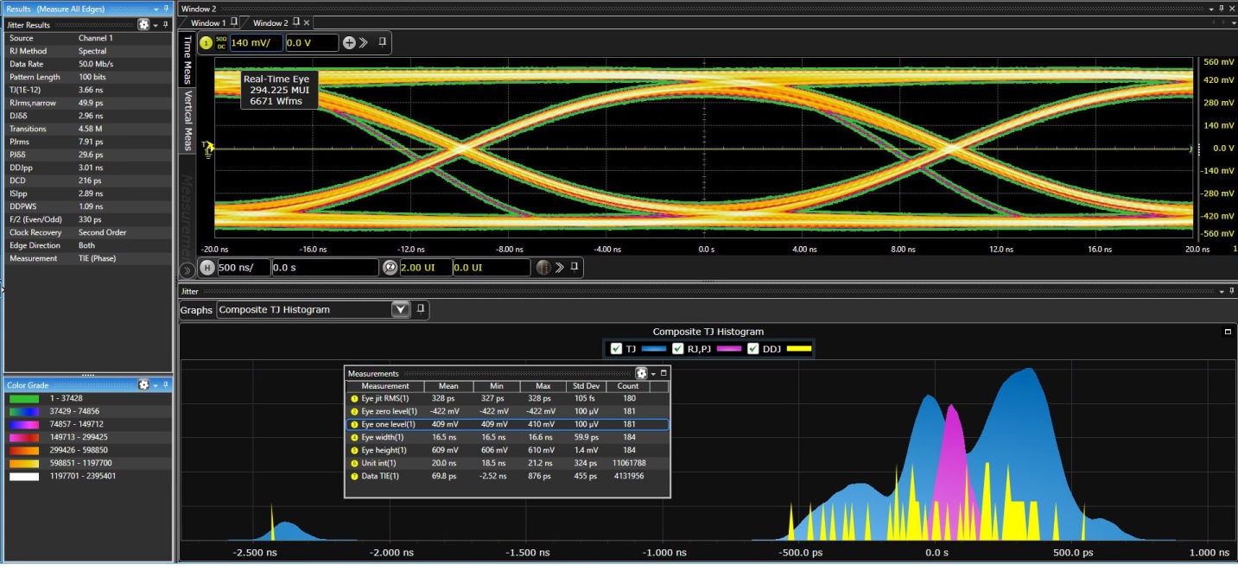
Task: Uncheck the RJ,PJ histogram checkbox
Action: (x=676, y=349)
